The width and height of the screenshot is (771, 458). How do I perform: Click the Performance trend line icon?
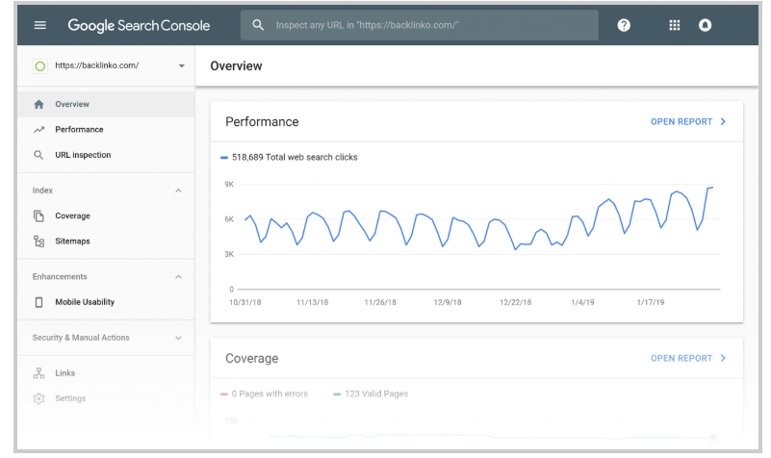(39, 130)
